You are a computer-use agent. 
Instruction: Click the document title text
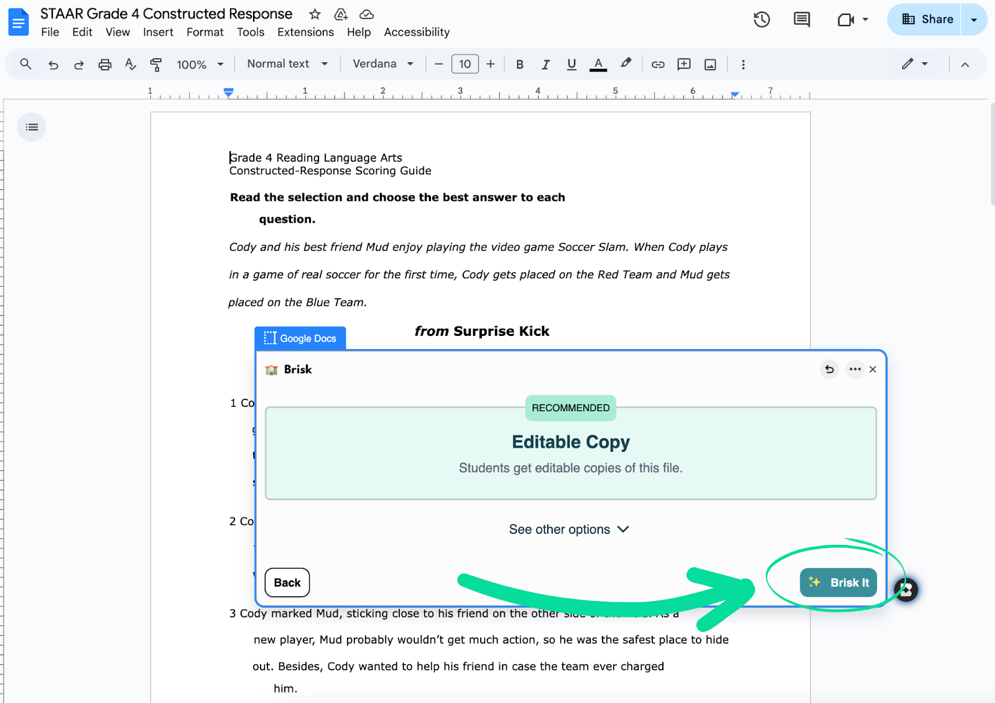[x=167, y=14]
